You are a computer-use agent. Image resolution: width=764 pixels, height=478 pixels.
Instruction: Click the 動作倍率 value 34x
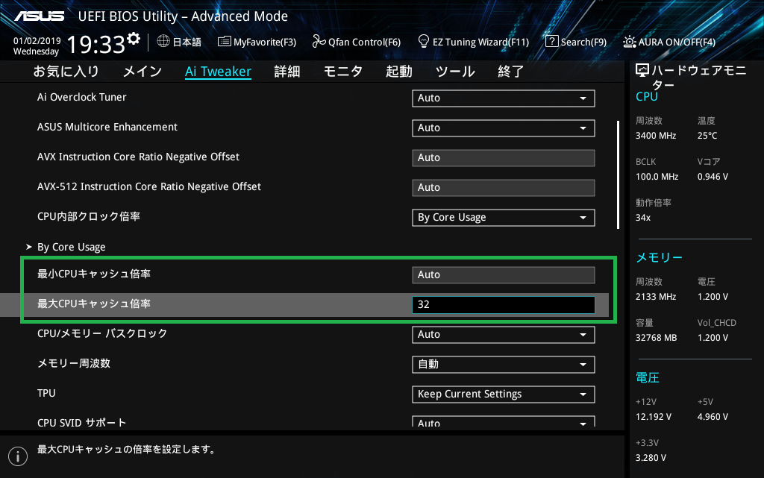(x=643, y=218)
